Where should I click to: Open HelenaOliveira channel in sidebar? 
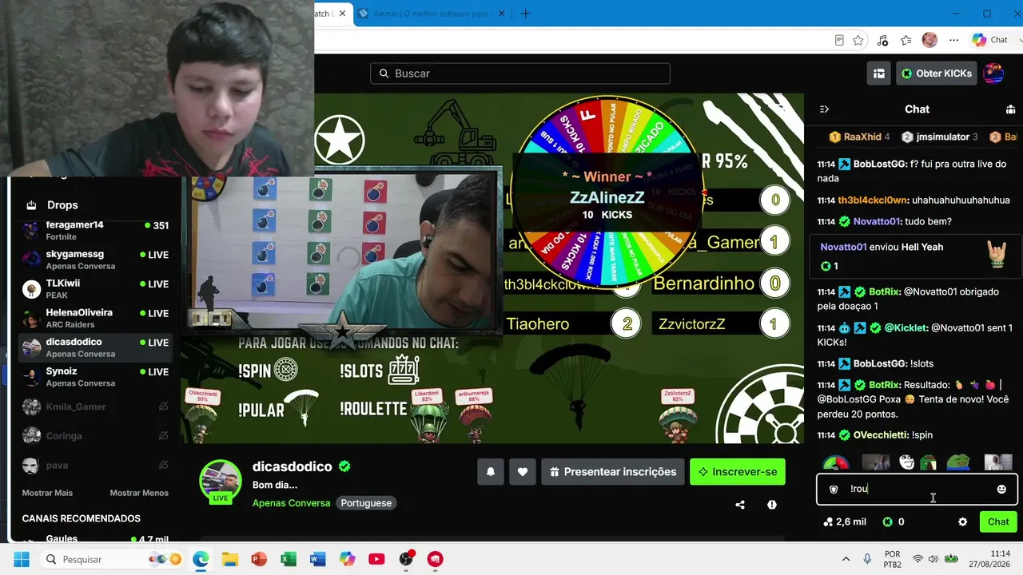pyautogui.click(x=95, y=319)
